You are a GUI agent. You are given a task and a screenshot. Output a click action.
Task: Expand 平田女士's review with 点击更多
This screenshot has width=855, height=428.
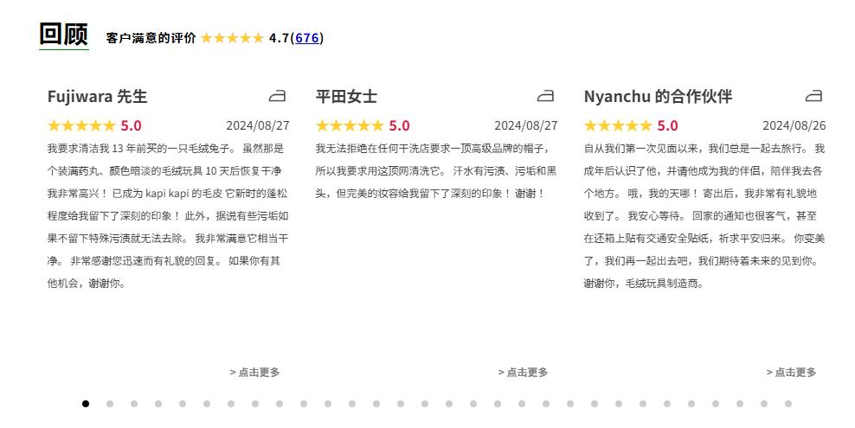pyautogui.click(x=523, y=373)
